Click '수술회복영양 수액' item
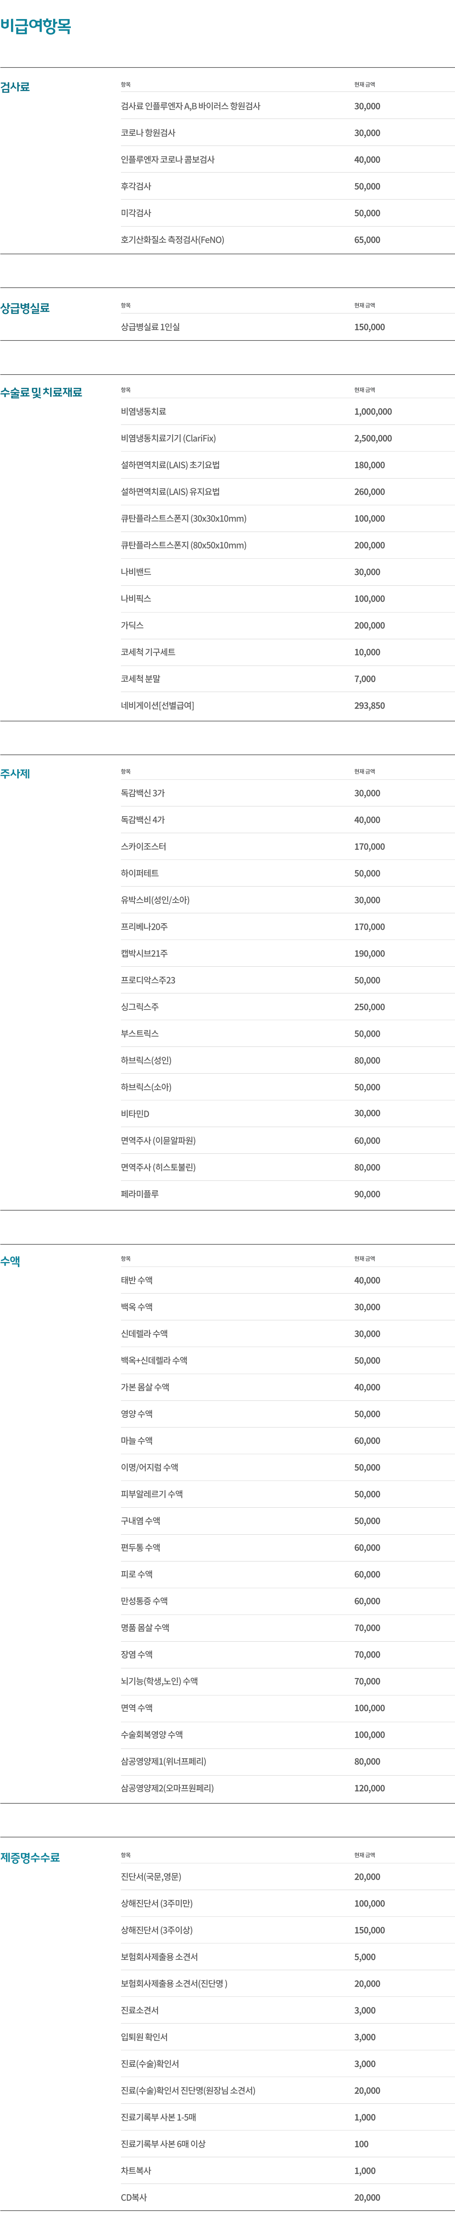This screenshot has width=455, height=2219. click(152, 1735)
